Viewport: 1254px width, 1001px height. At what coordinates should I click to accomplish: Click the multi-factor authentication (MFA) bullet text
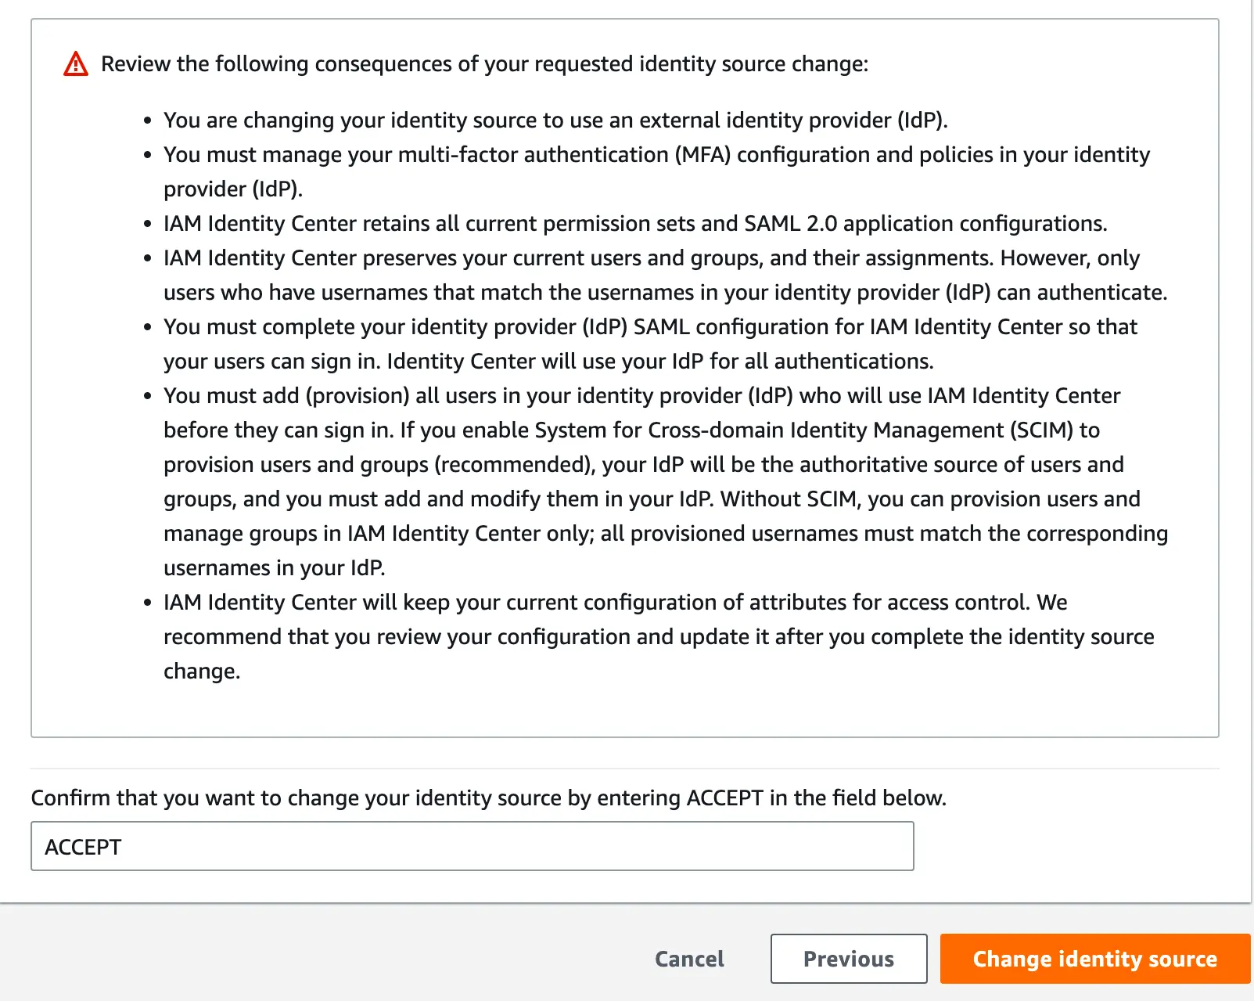pos(656,155)
